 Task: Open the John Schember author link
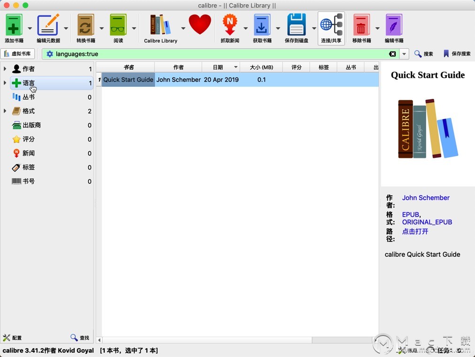pyautogui.click(x=426, y=198)
